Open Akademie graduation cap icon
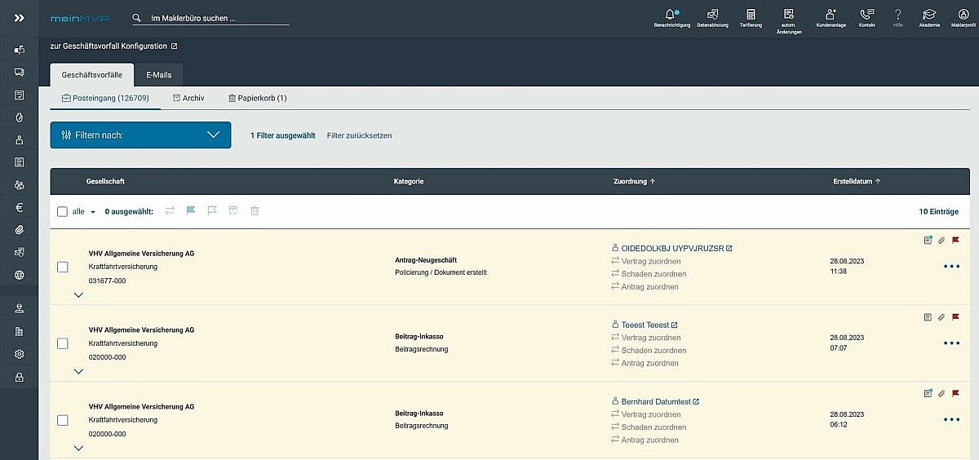The image size is (979, 460). coord(928,15)
